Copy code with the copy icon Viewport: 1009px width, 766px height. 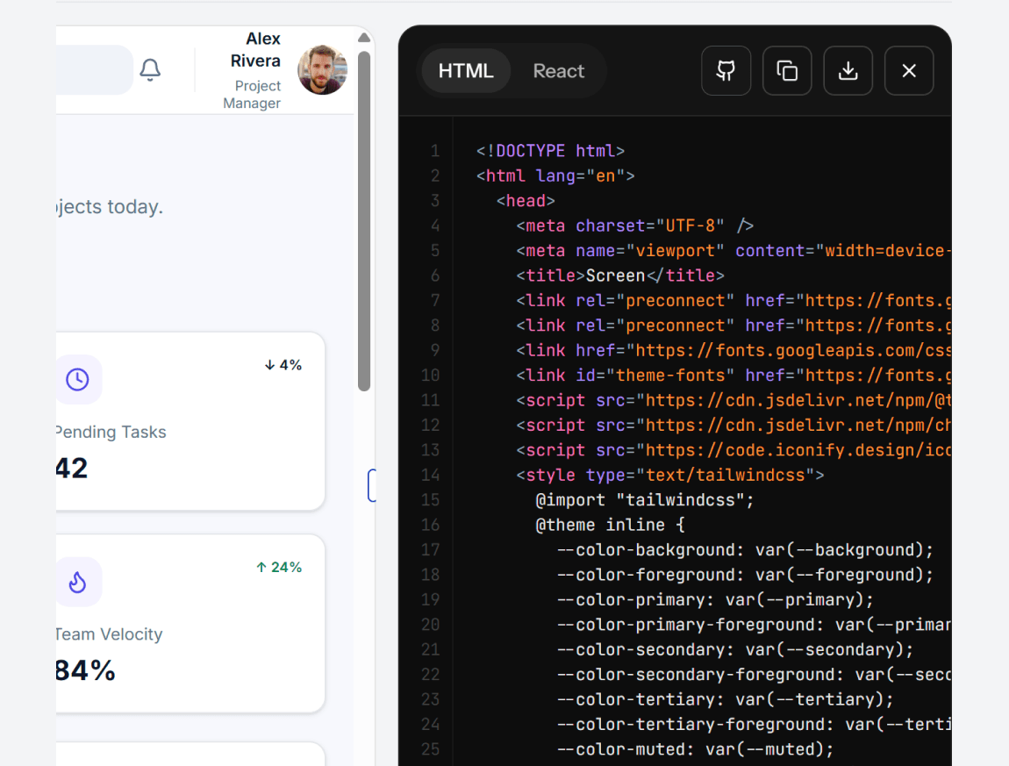pyautogui.click(x=787, y=71)
